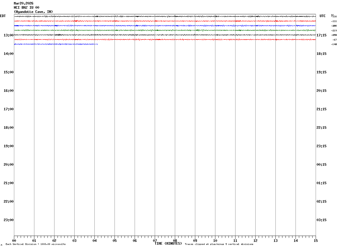Click the date text Mar20,2026

coord(23,3)
